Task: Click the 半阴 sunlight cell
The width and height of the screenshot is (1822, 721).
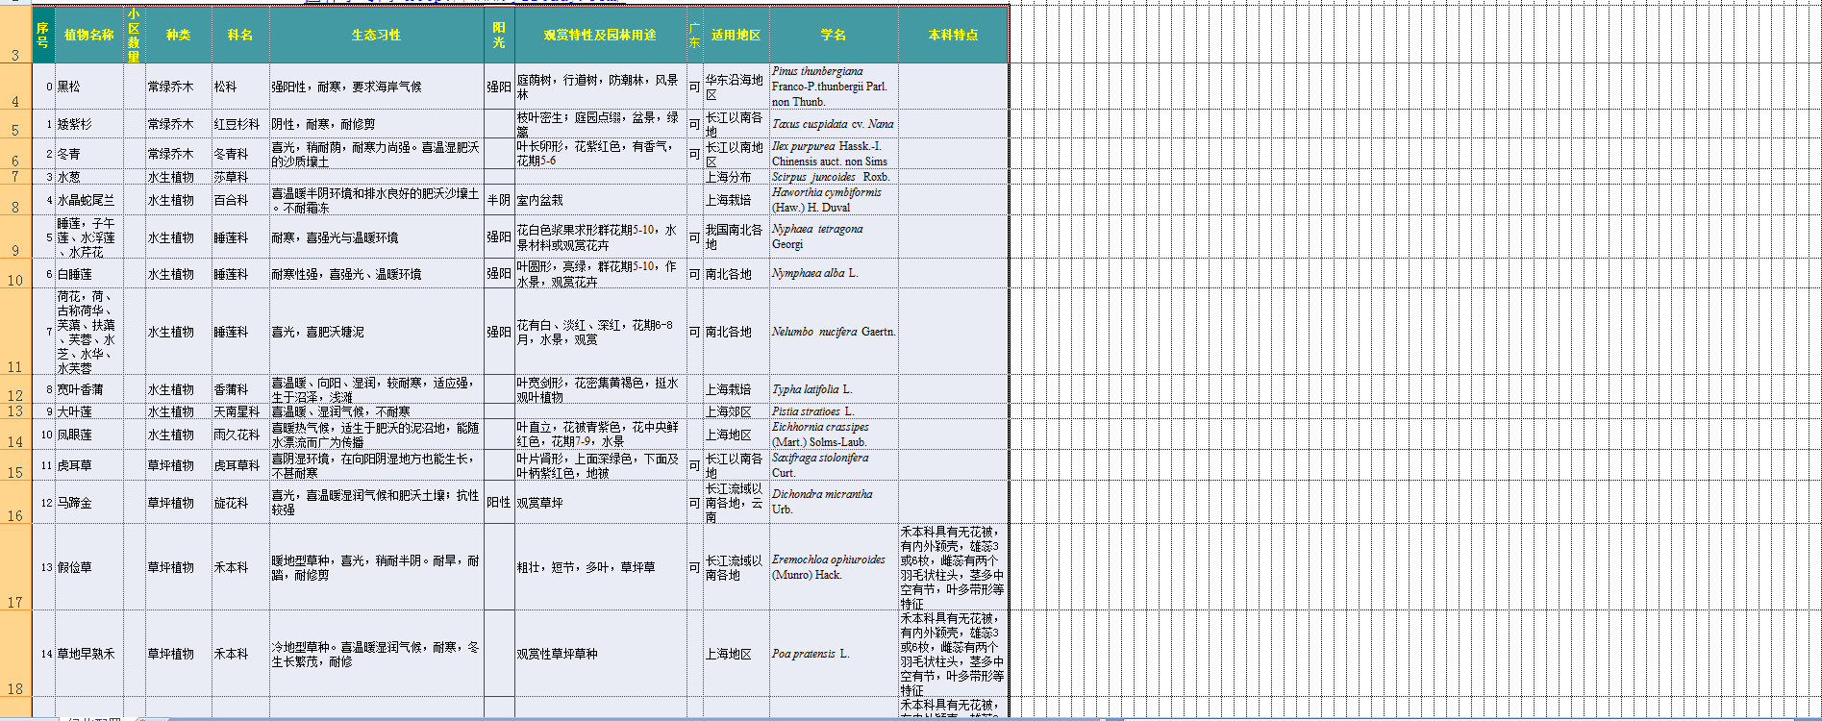Action: tap(499, 200)
